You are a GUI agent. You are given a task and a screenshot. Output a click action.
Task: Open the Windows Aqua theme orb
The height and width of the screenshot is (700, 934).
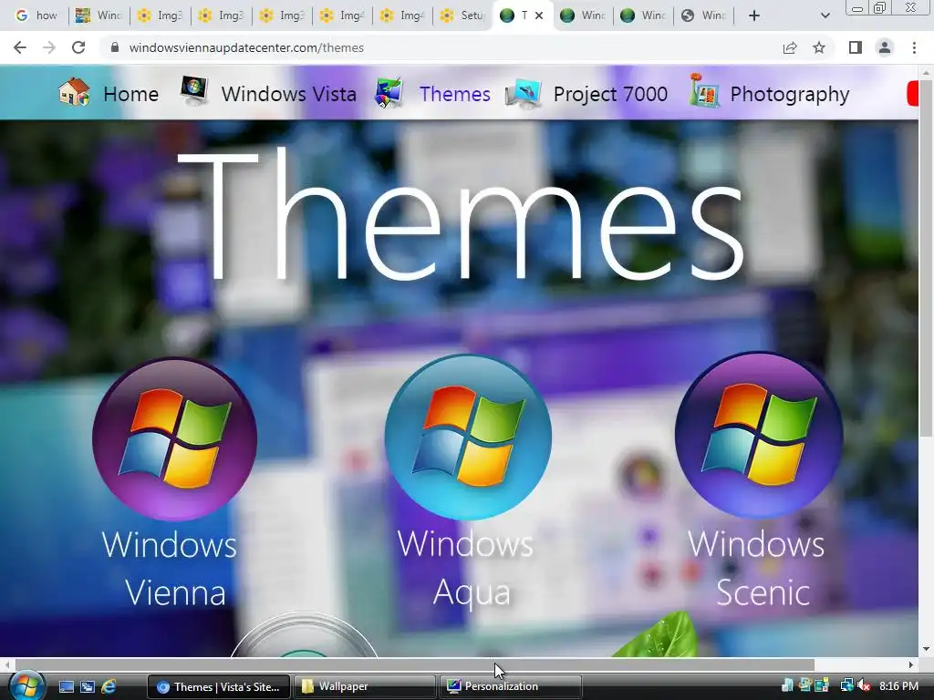(468, 437)
